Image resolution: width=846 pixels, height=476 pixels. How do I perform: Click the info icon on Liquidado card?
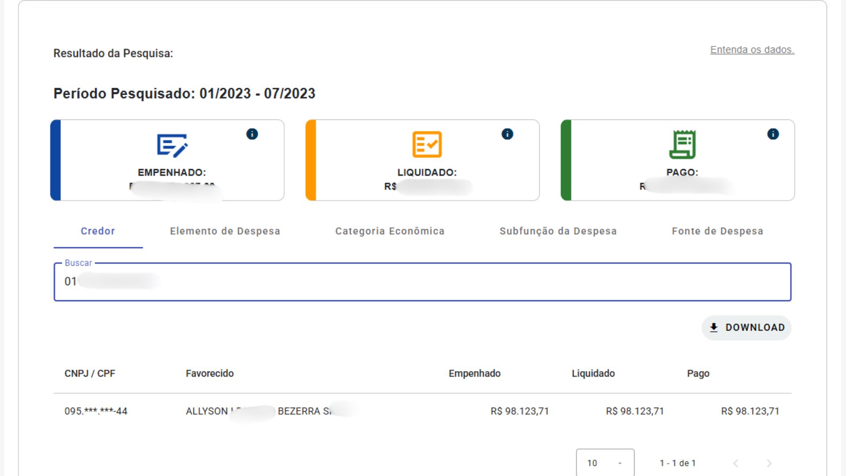[507, 134]
